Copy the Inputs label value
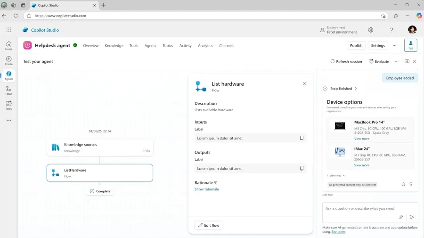The height and width of the screenshot is (238, 424). (x=302, y=138)
